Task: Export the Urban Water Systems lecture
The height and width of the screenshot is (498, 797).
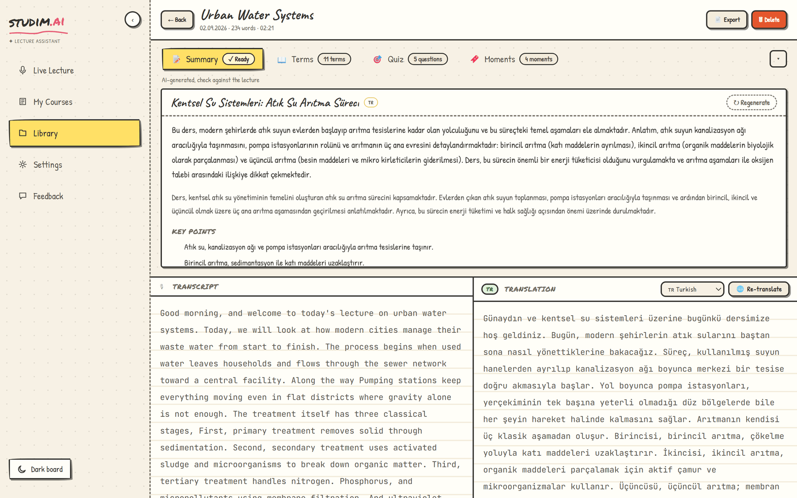Action: 727,20
